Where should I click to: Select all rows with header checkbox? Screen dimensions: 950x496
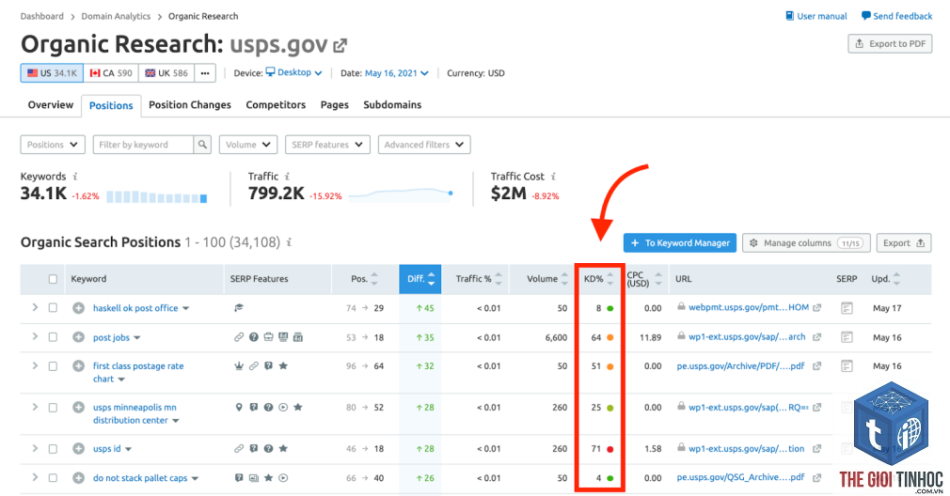pos(53,279)
